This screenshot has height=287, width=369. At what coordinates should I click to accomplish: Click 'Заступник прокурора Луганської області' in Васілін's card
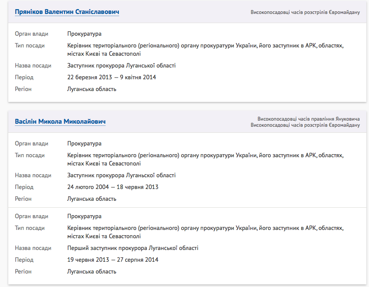pyautogui.click(x=121, y=176)
